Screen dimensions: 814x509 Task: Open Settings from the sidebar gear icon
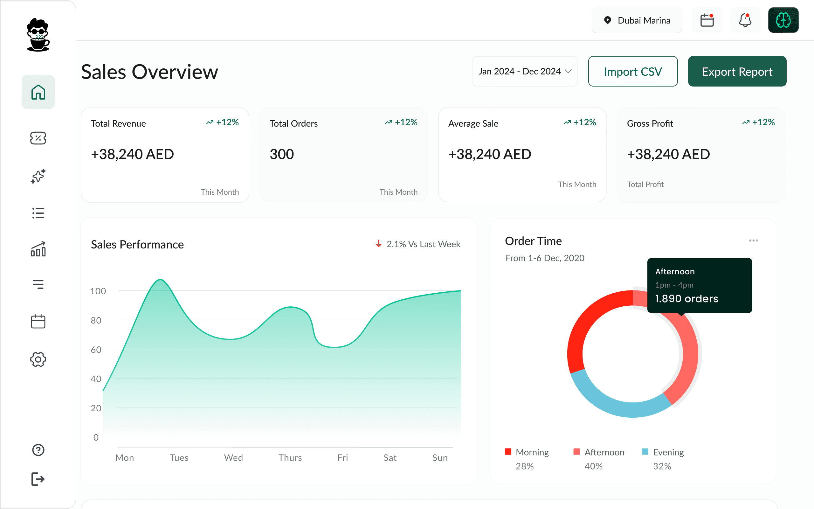(x=38, y=359)
